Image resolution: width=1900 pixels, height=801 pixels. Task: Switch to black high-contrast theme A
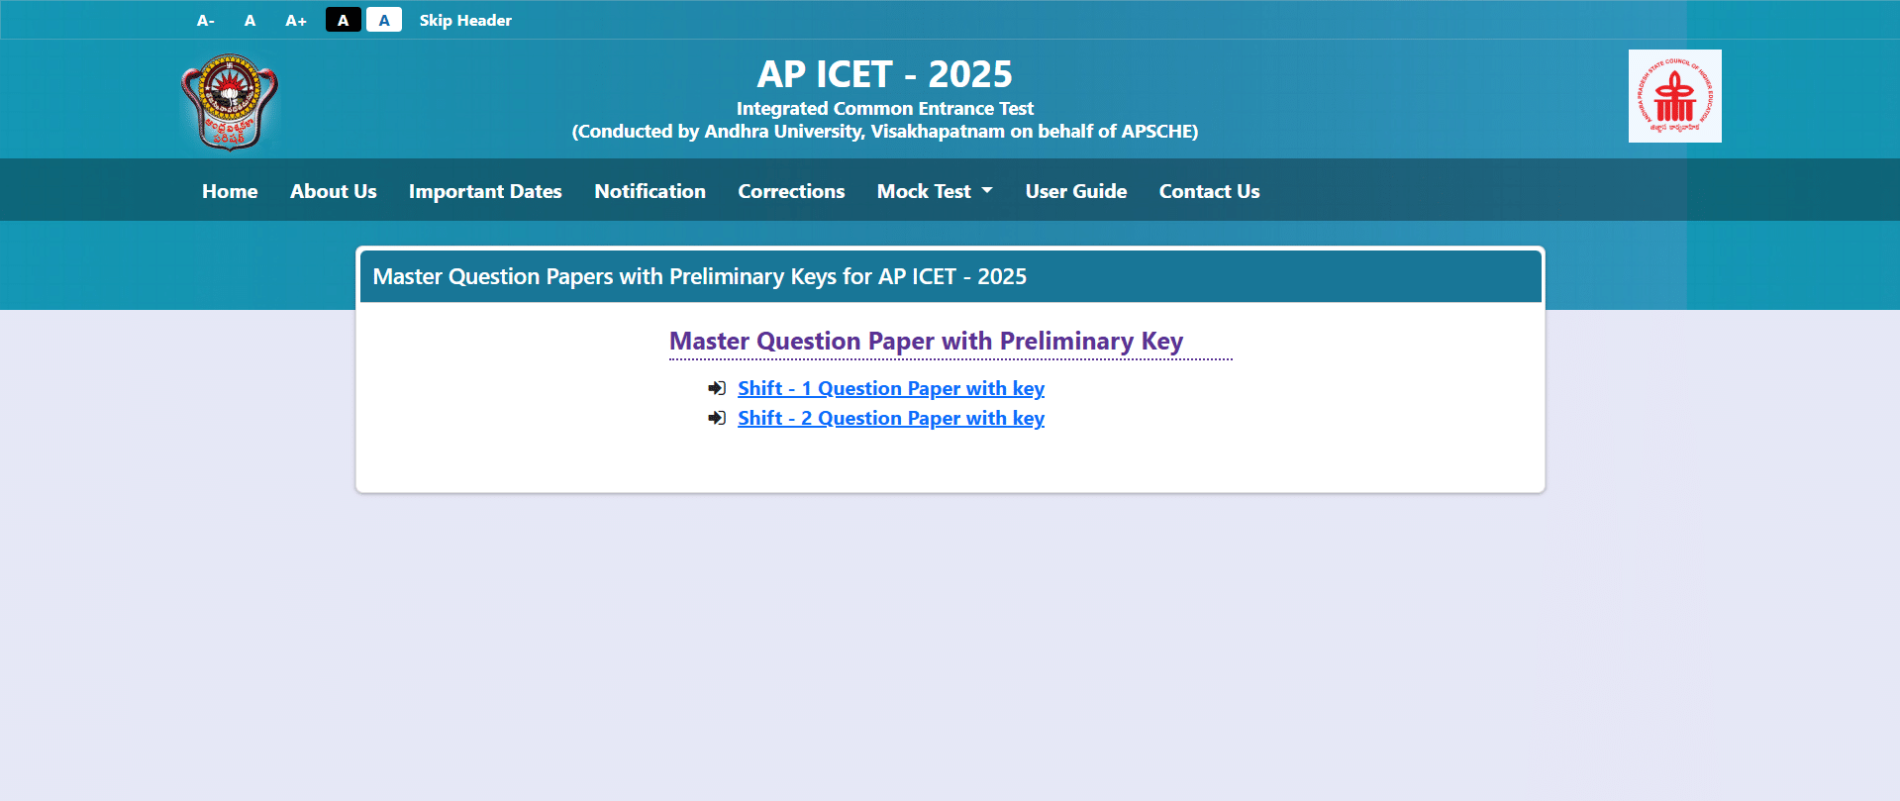pyautogui.click(x=344, y=20)
